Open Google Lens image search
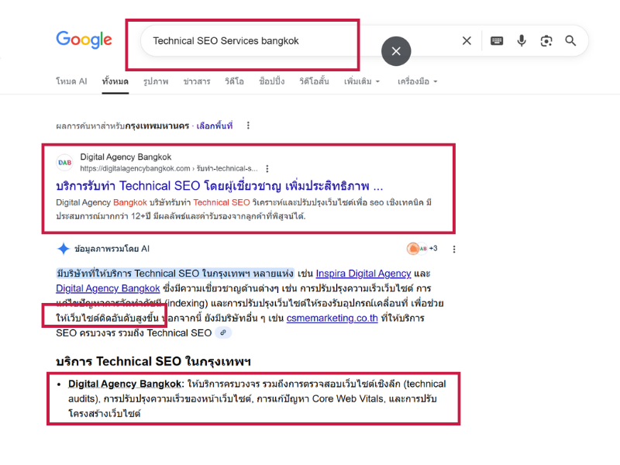The width and height of the screenshot is (620, 465). tap(546, 41)
